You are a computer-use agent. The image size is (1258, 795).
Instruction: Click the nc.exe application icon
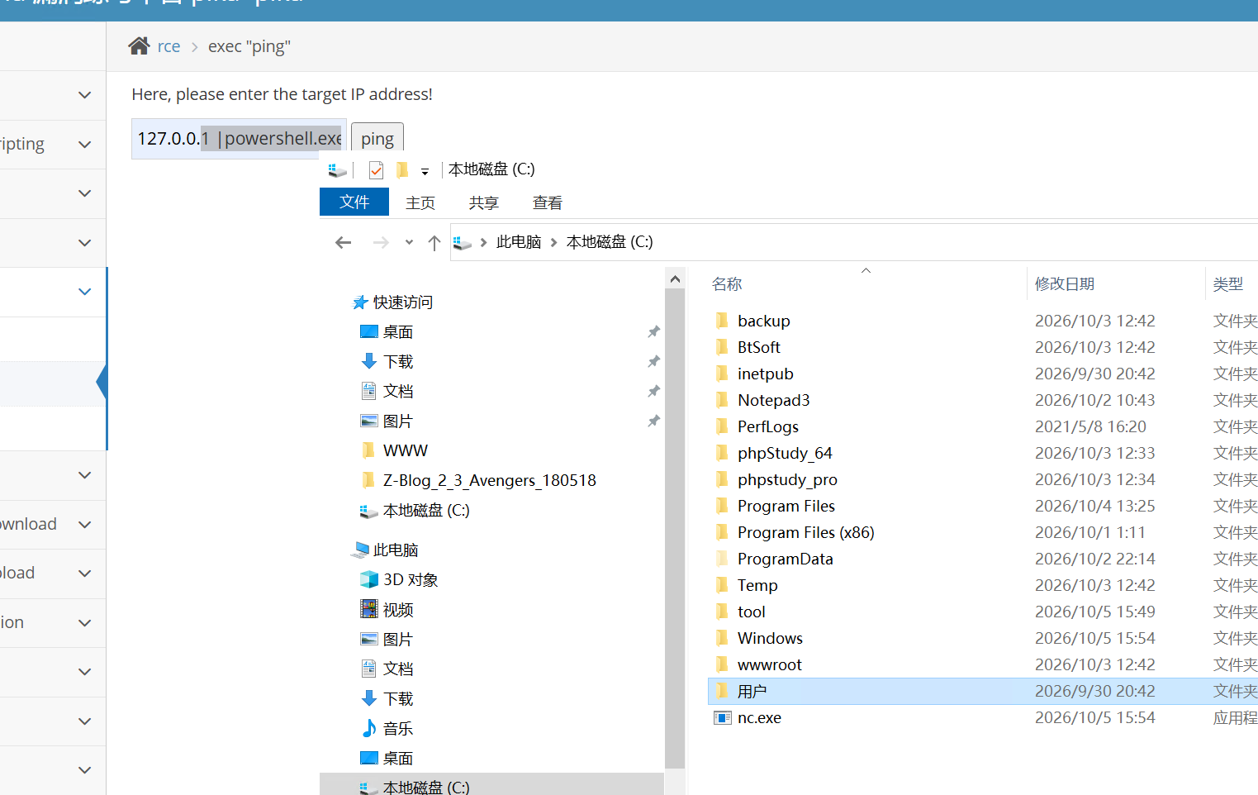[723, 718]
